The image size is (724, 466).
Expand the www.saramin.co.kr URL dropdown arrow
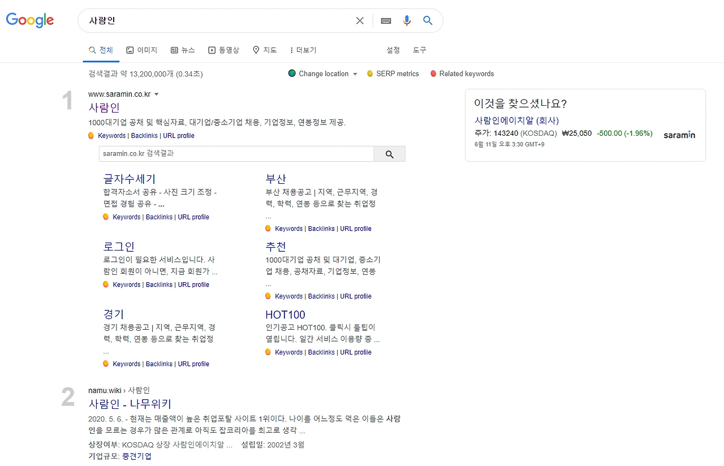point(157,94)
